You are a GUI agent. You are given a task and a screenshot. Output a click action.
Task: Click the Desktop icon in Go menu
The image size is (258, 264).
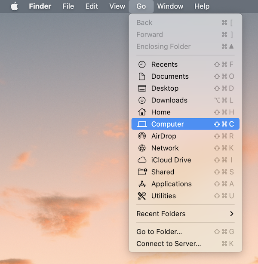(x=142, y=89)
